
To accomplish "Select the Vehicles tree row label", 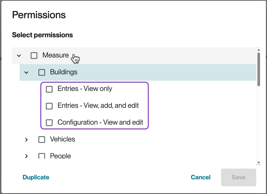I will pos(62,139).
